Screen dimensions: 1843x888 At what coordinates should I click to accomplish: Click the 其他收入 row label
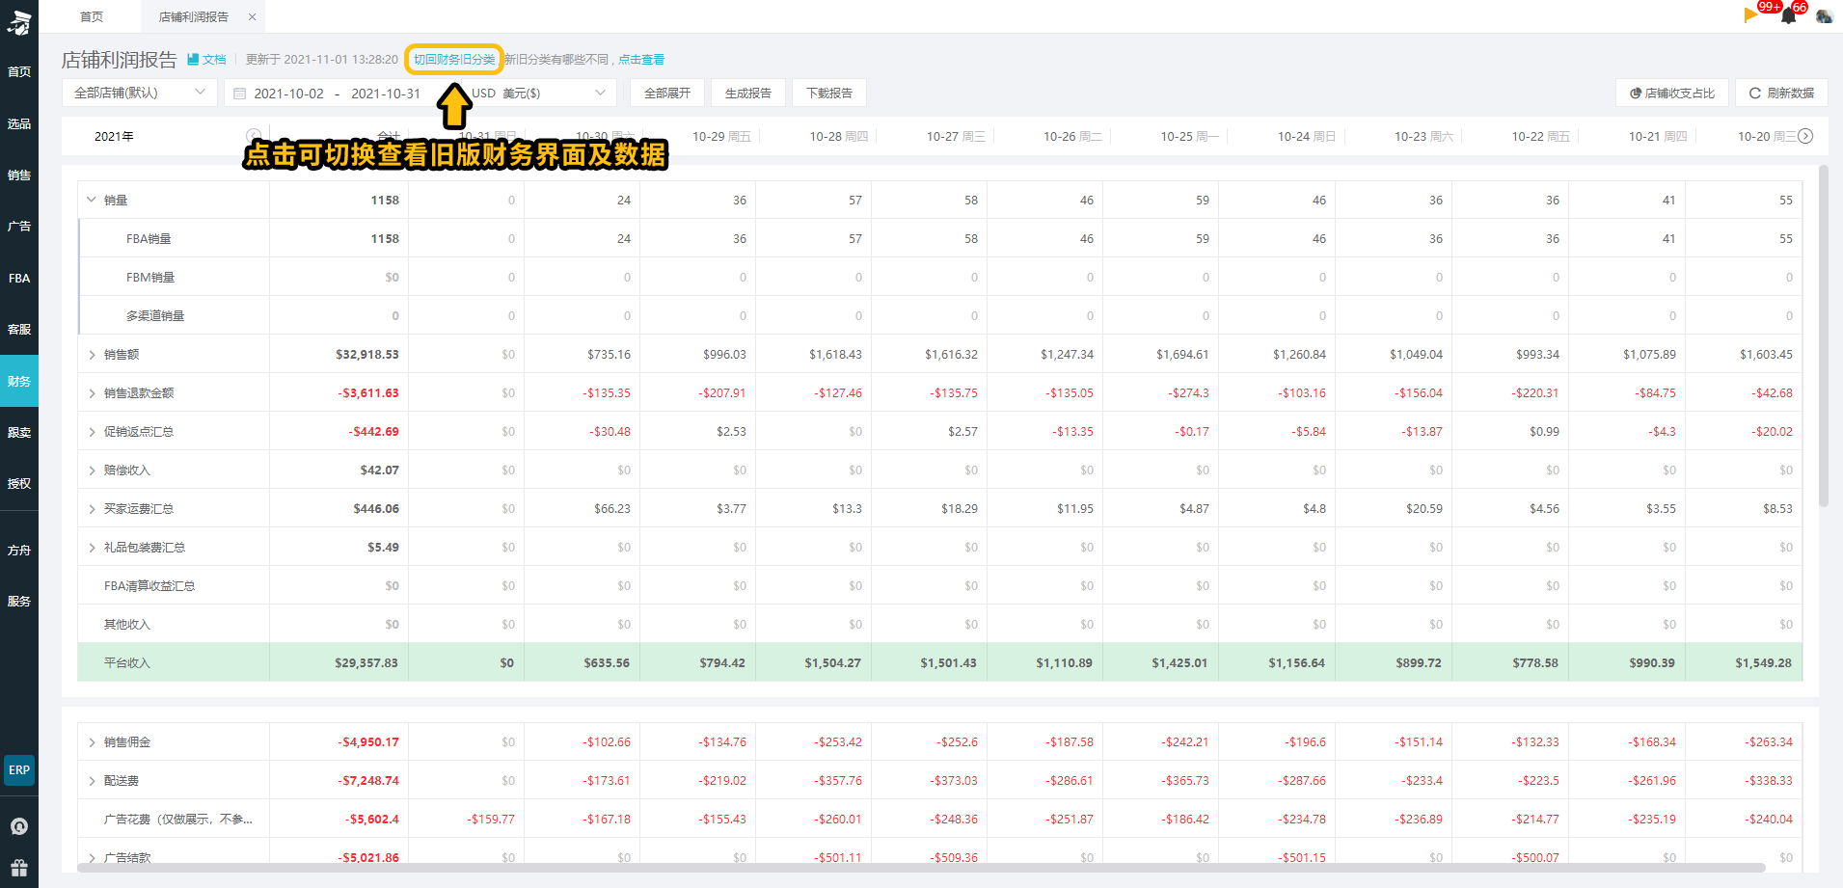click(127, 624)
